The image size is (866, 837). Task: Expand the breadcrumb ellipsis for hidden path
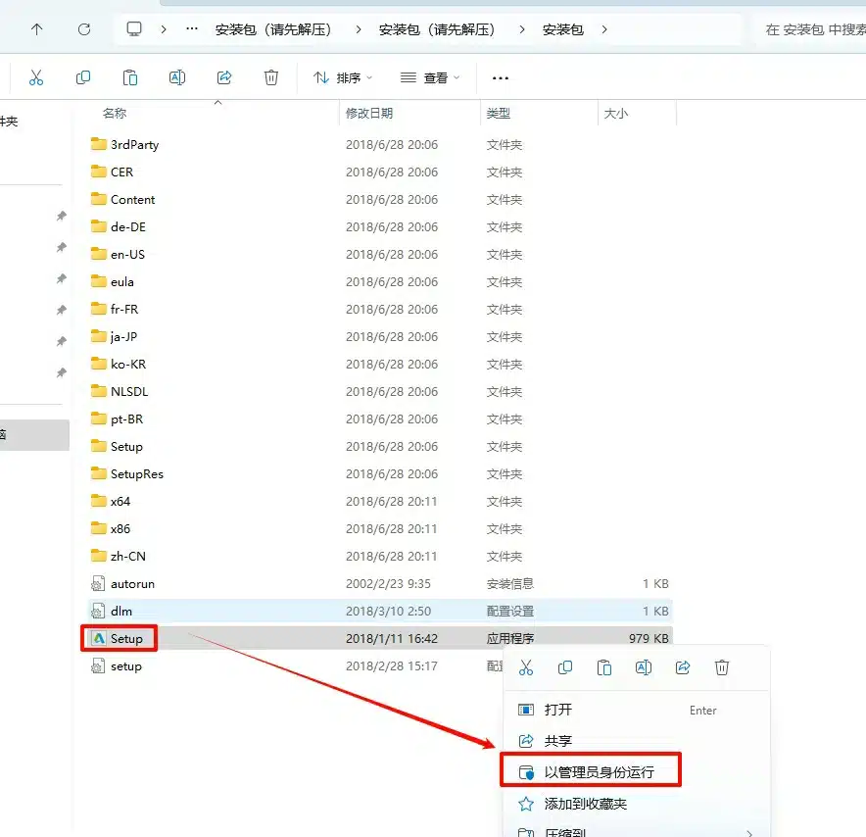tap(192, 29)
